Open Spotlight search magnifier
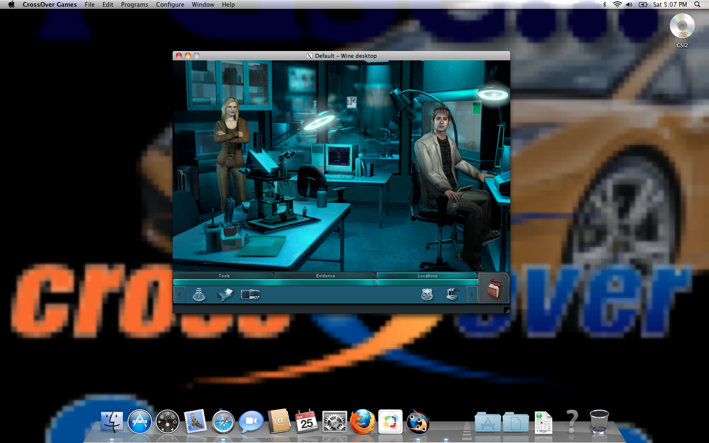 [x=697, y=5]
